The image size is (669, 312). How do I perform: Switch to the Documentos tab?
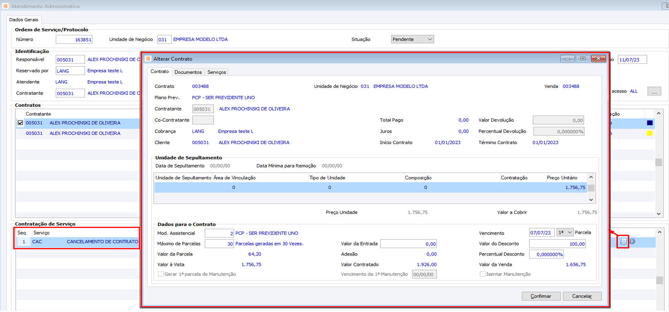point(188,72)
